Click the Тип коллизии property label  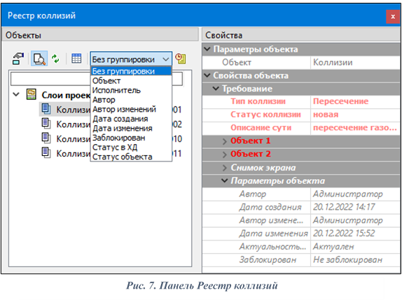click(258, 101)
